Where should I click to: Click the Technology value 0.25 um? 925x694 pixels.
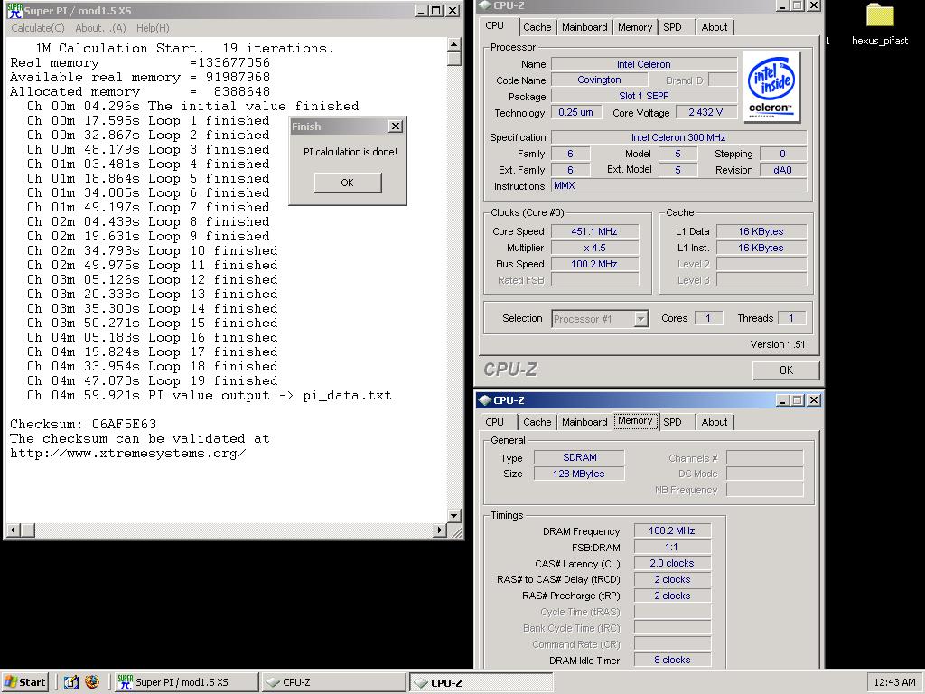[x=576, y=112]
